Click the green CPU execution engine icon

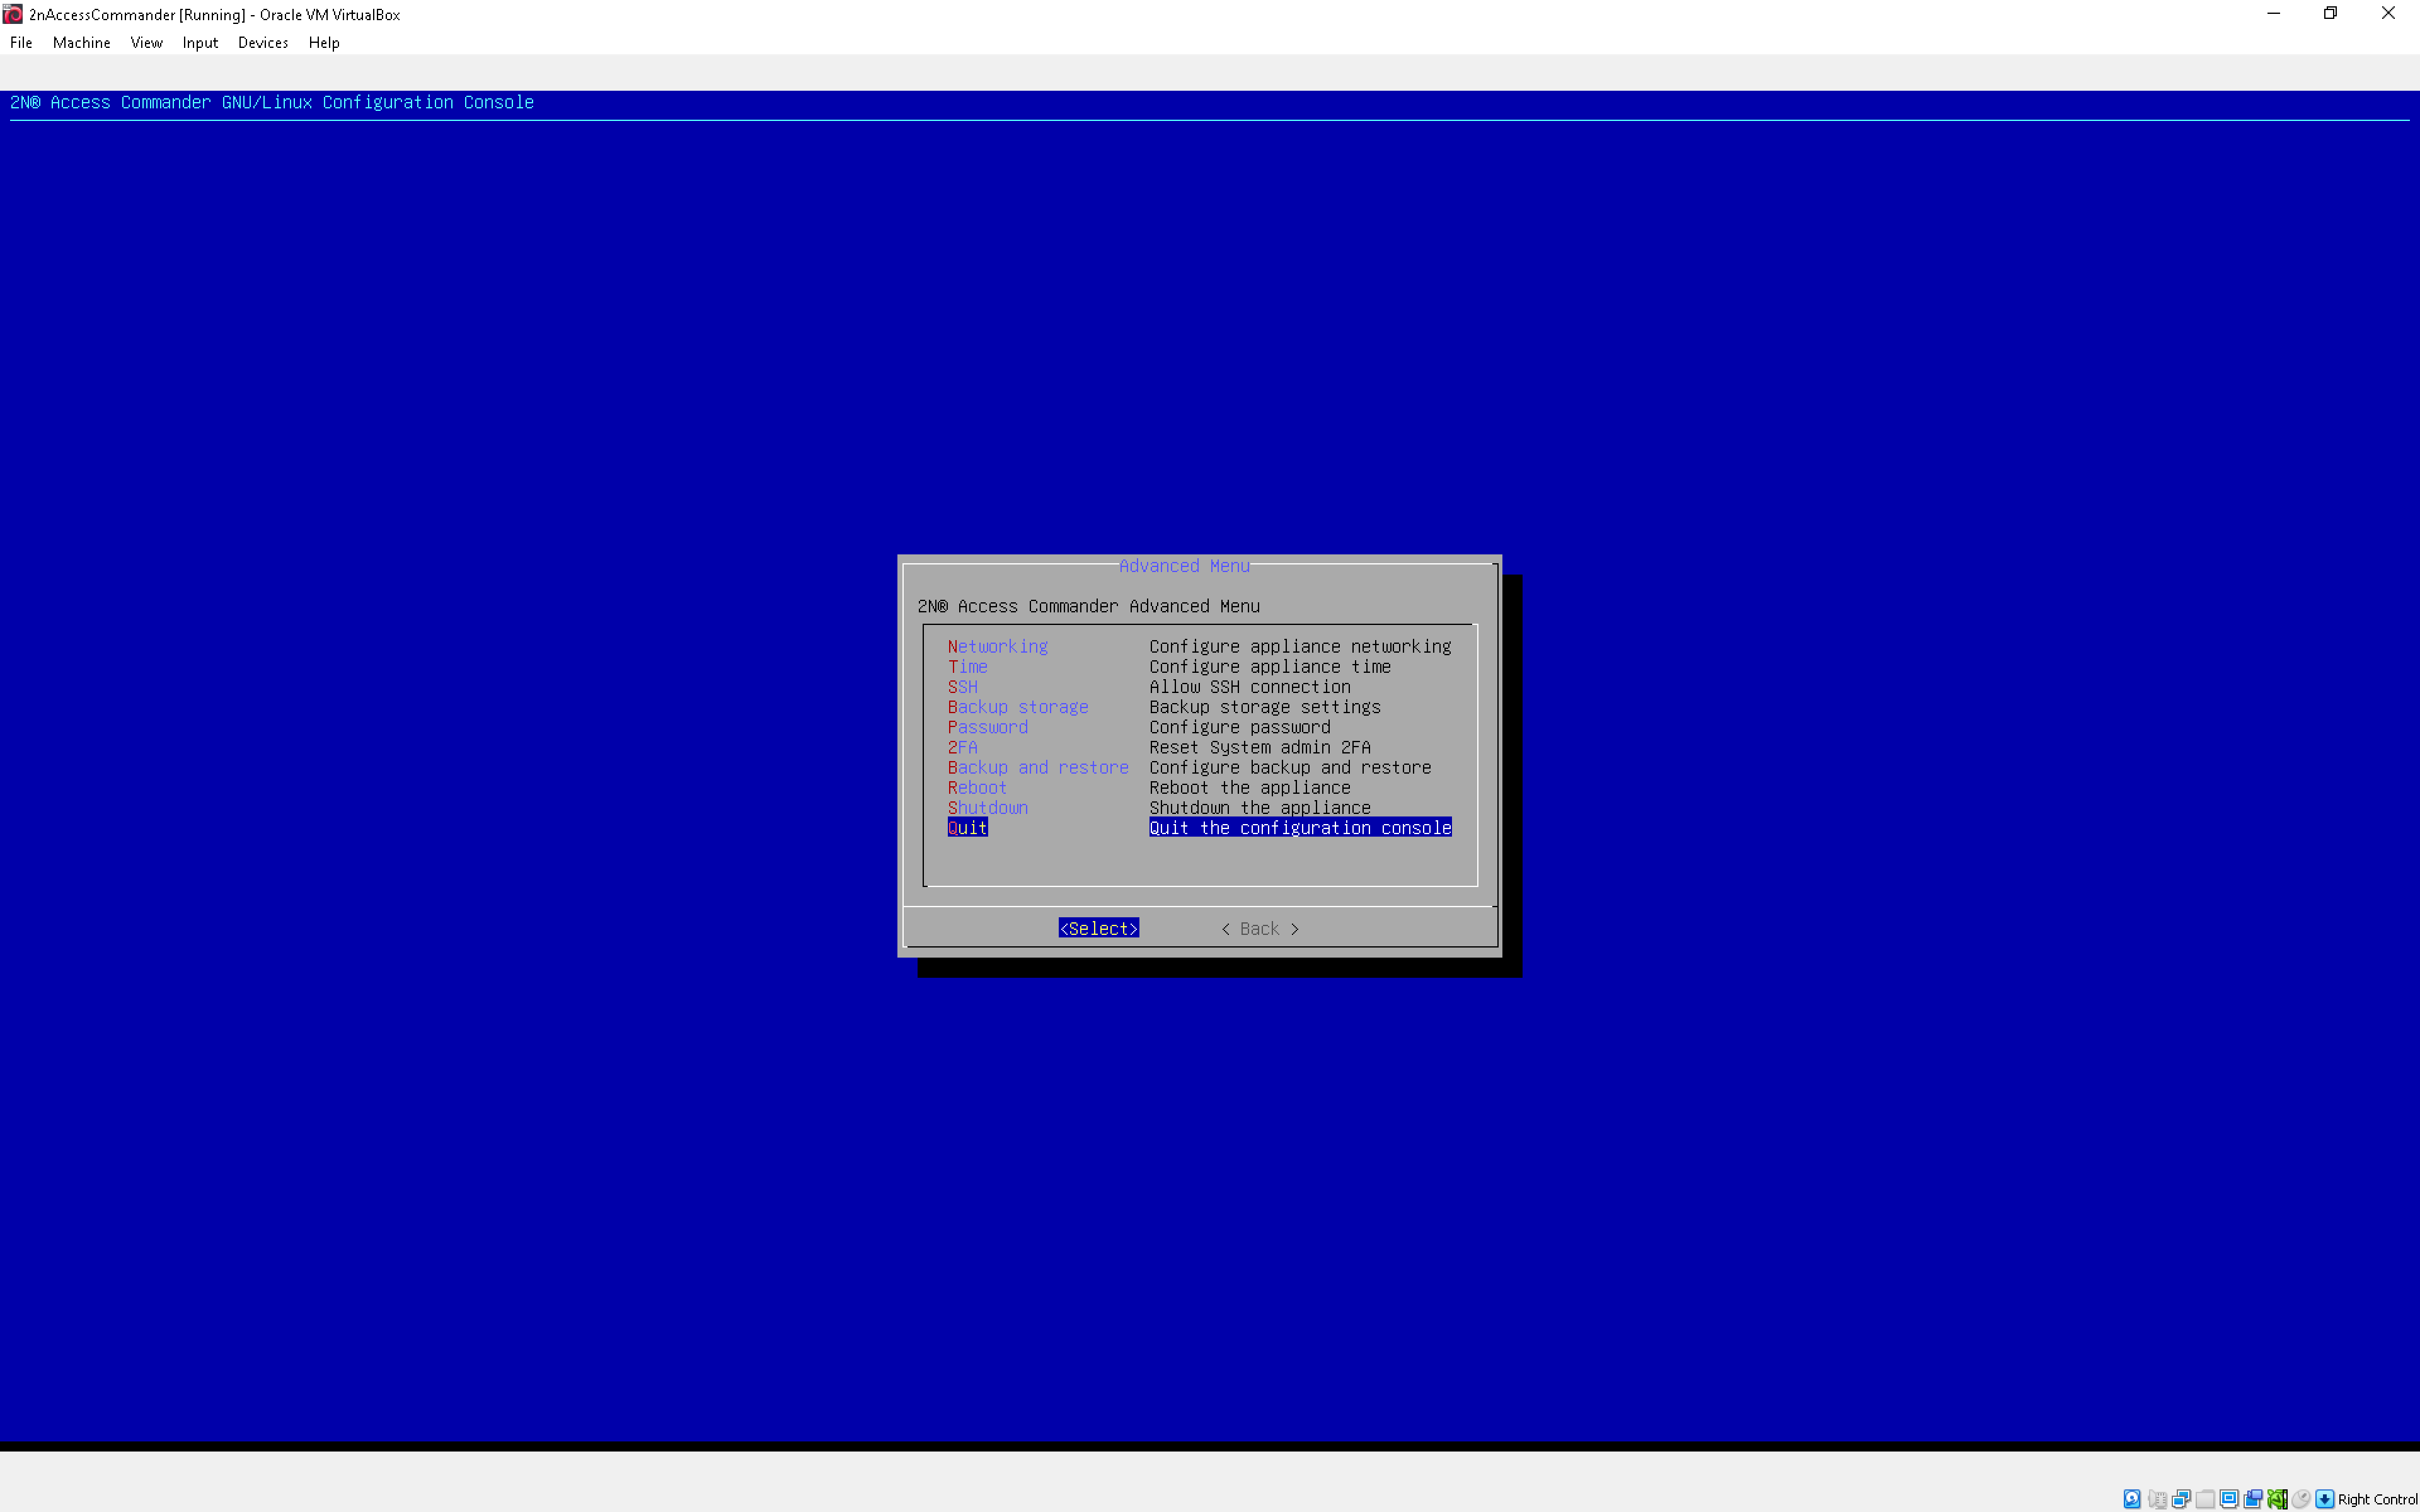[2277, 1499]
